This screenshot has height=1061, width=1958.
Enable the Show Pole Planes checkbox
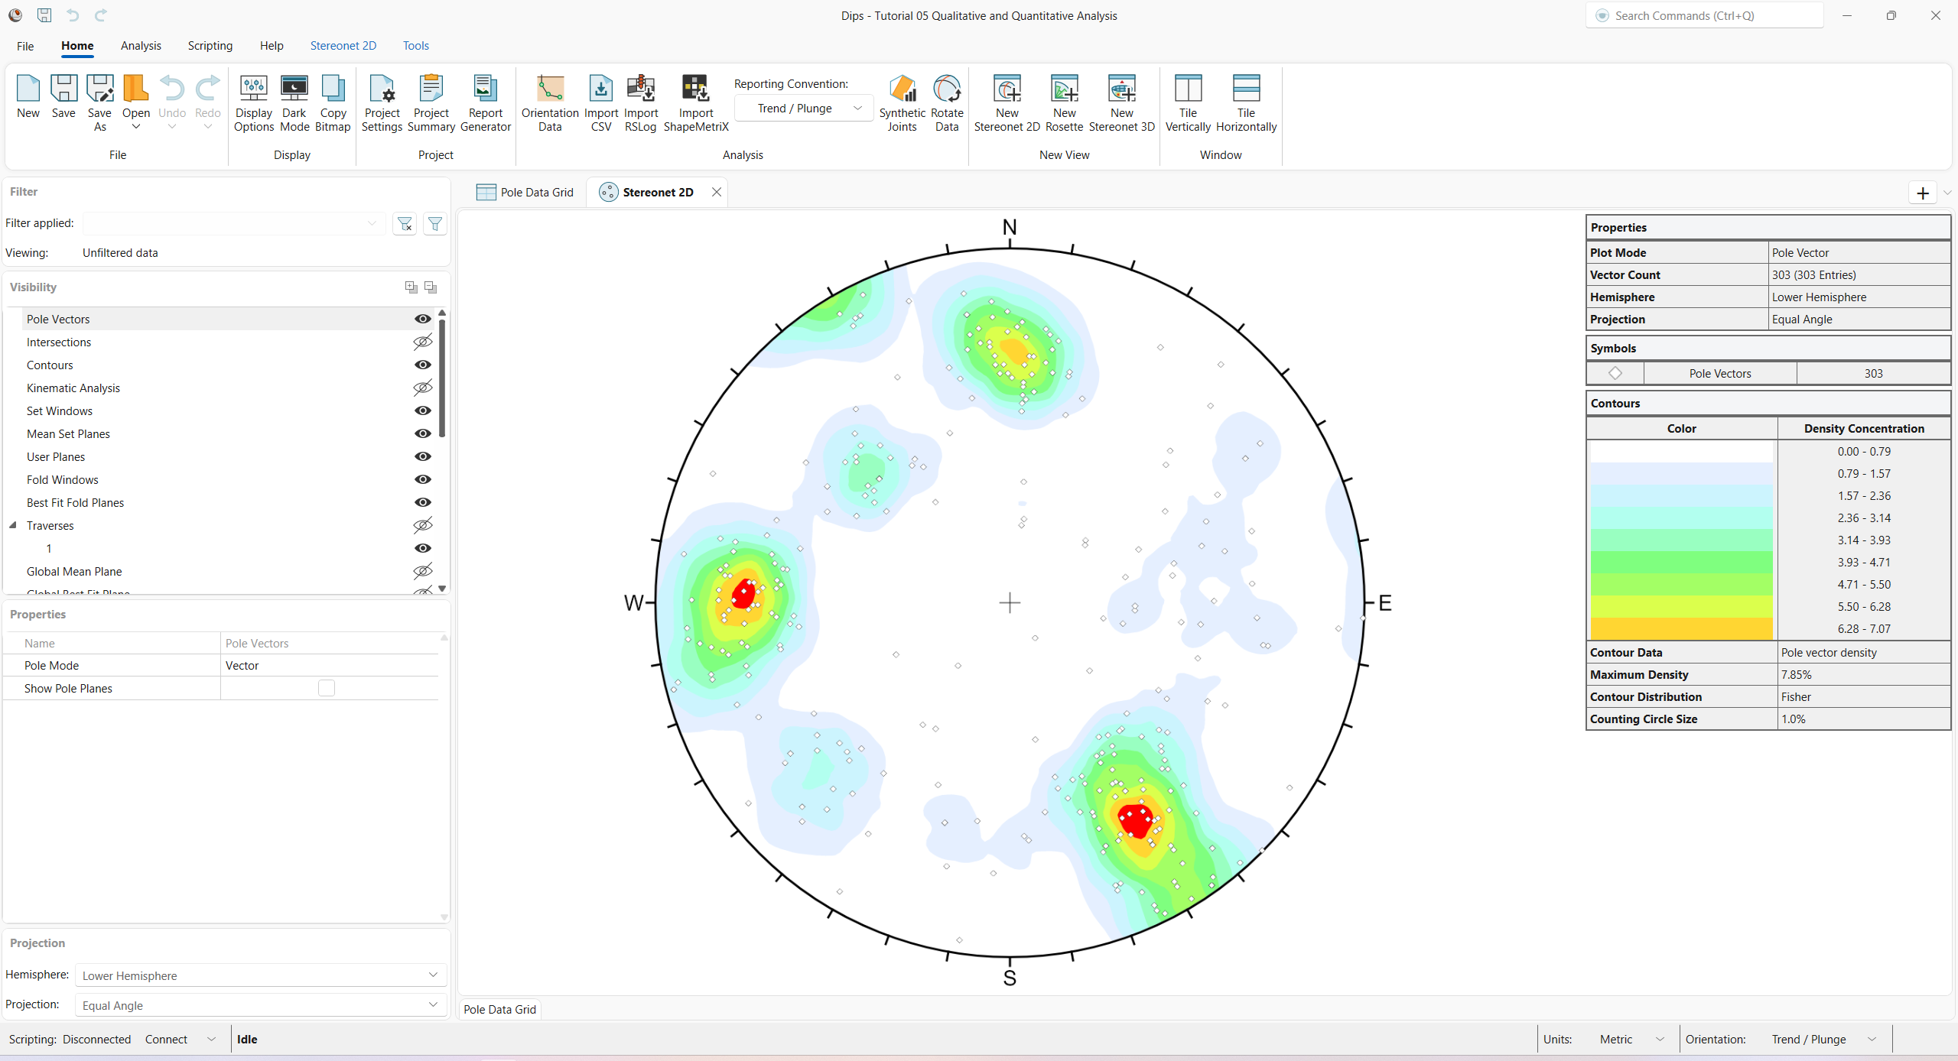(327, 687)
